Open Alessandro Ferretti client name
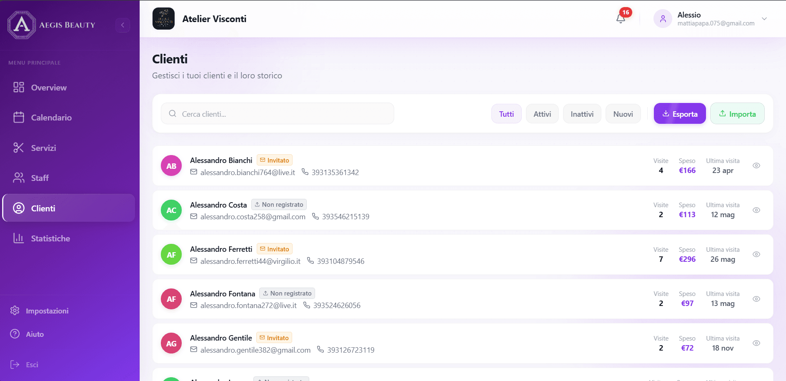 point(221,249)
